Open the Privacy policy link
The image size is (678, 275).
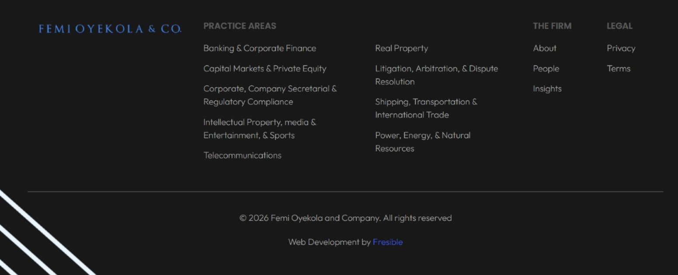pos(621,48)
